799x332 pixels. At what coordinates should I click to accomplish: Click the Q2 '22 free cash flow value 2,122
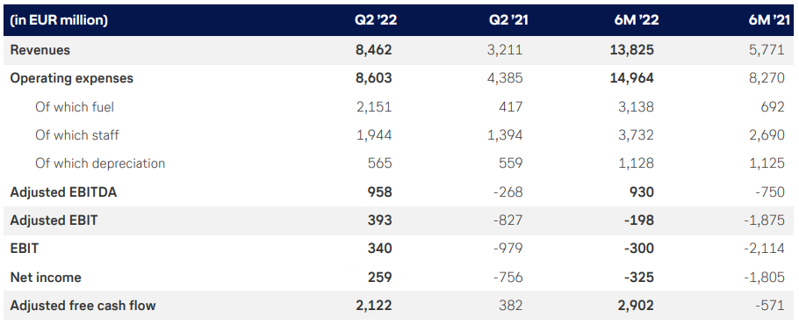point(373,306)
